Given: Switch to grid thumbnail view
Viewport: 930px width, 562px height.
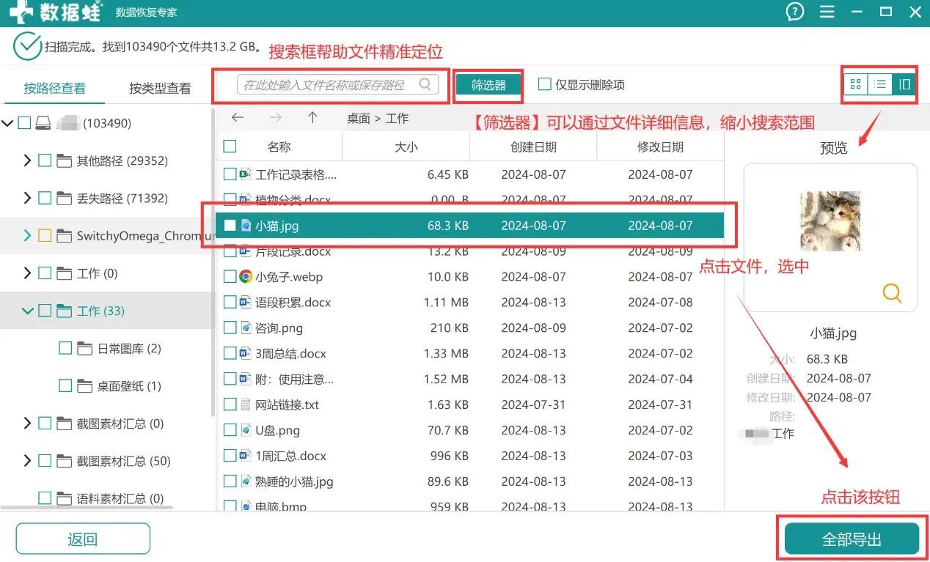Looking at the screenshot, I should coord(855,84).
